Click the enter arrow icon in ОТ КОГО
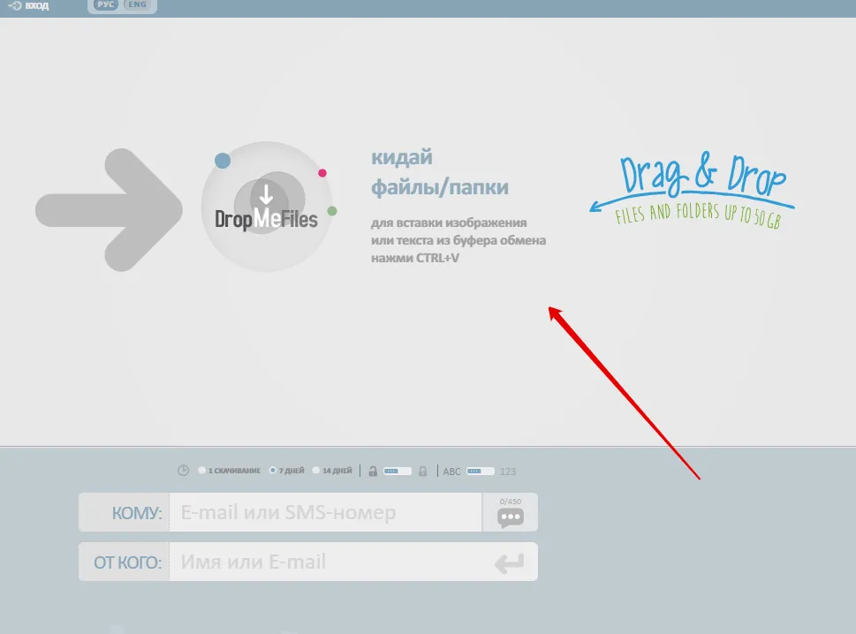856x634 pixels. tap(510, 563)
